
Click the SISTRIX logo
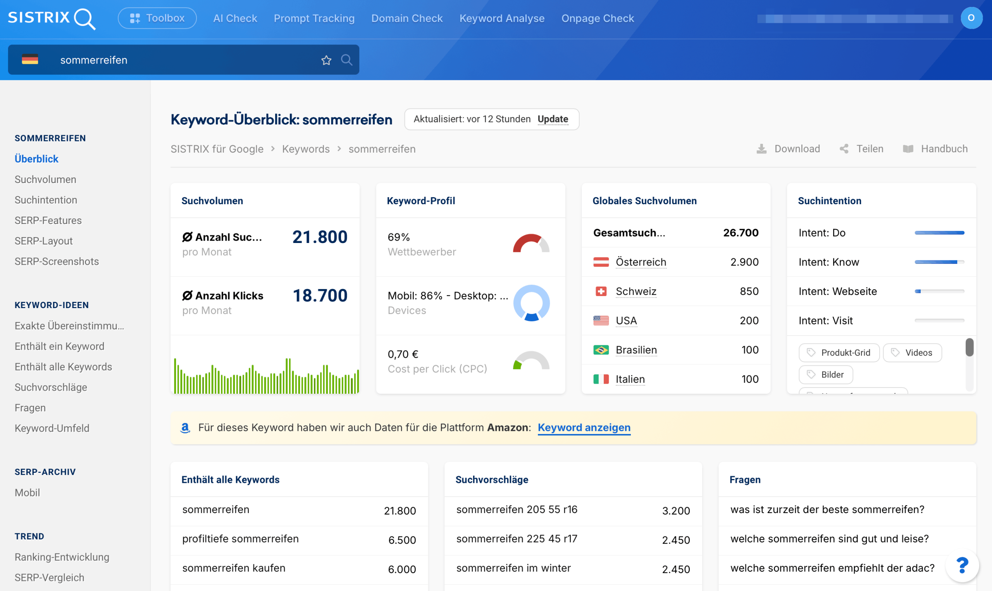click(x=52, y=18)
